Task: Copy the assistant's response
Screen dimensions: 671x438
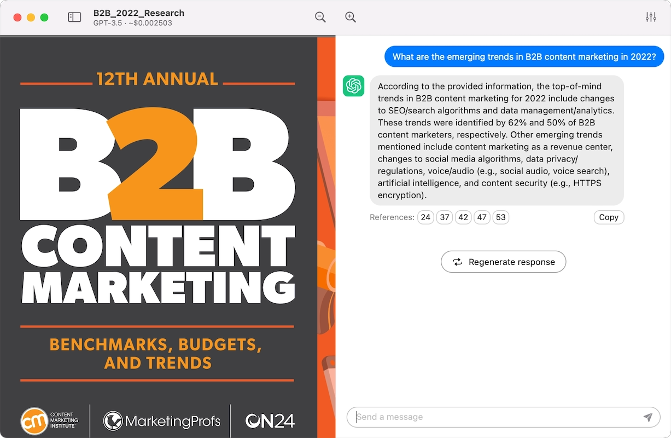Action: coord(609,217)
